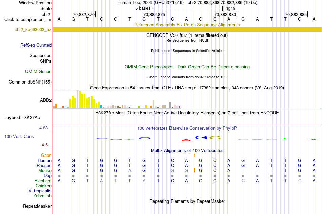Click the Scale label
This screenshot has height=214, width=322.
[46, 8]
